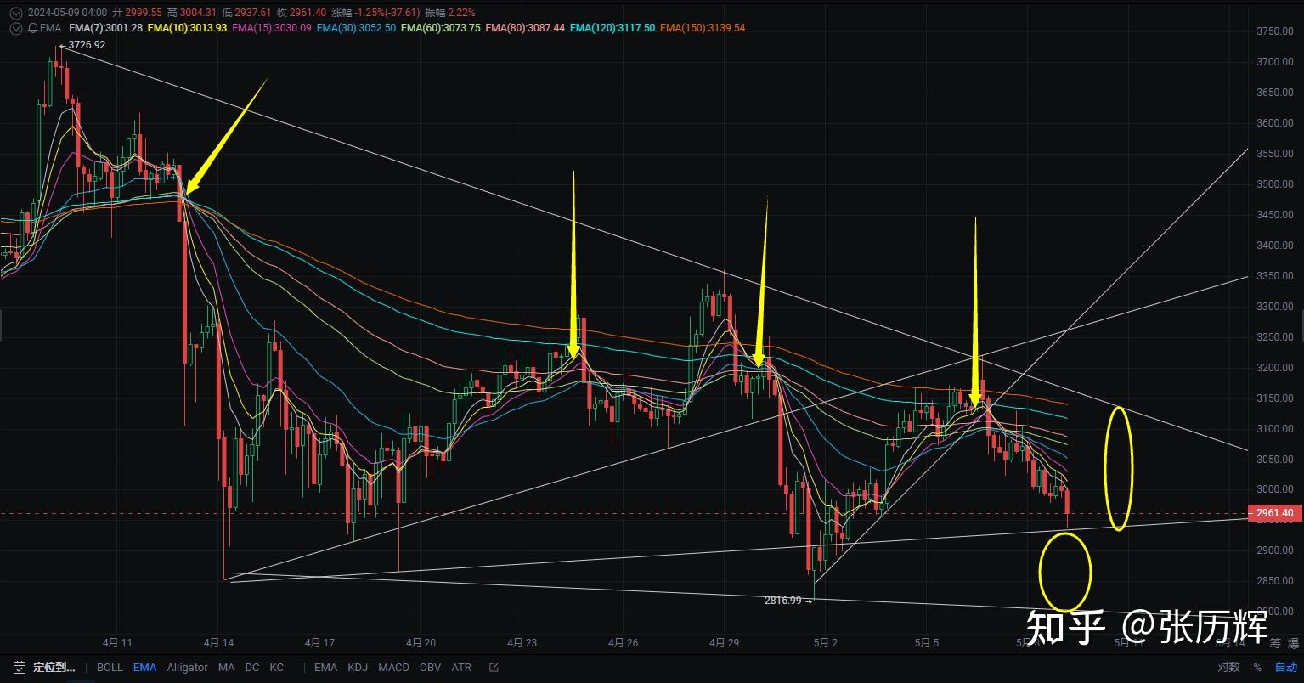Select BOLL main indicator

(110, 668)
